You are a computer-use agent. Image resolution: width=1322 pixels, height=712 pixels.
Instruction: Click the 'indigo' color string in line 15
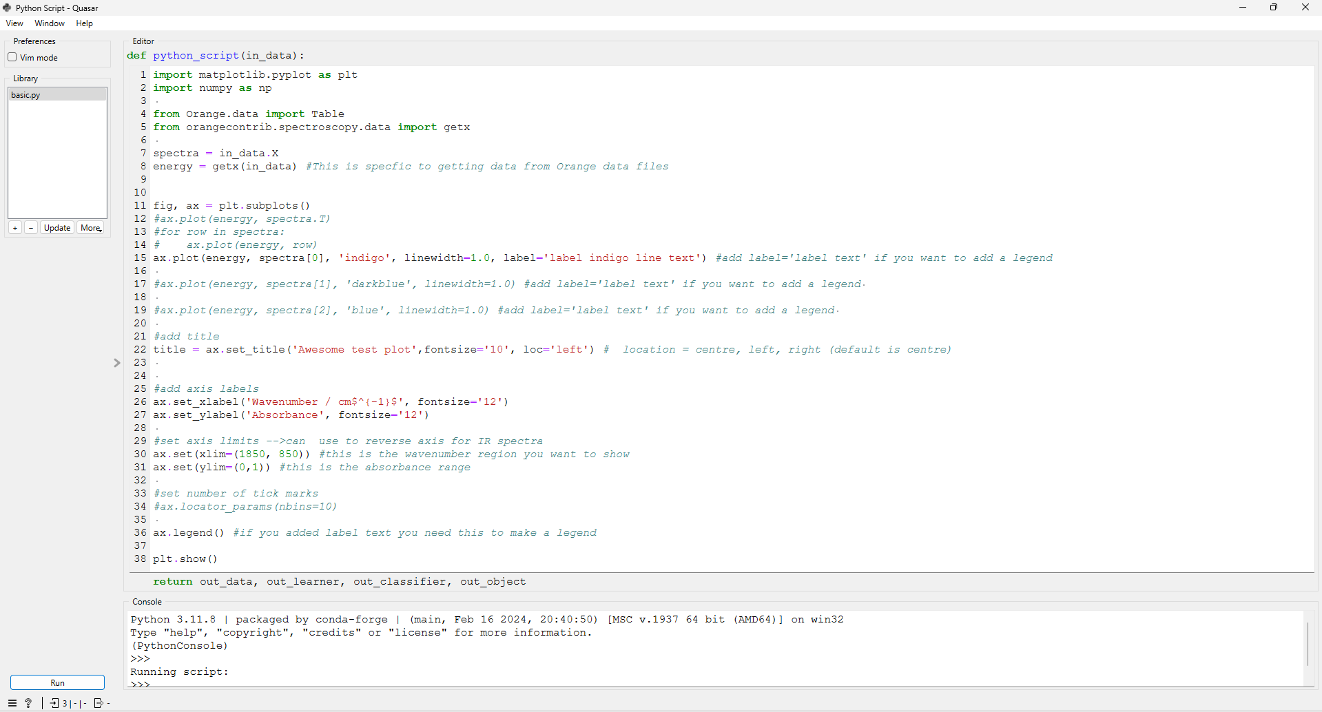point(364,258)
